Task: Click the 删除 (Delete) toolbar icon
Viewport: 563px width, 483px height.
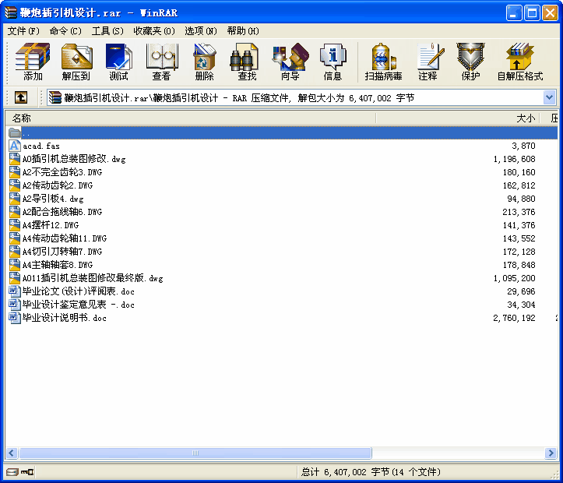Action: pos(204,62)
